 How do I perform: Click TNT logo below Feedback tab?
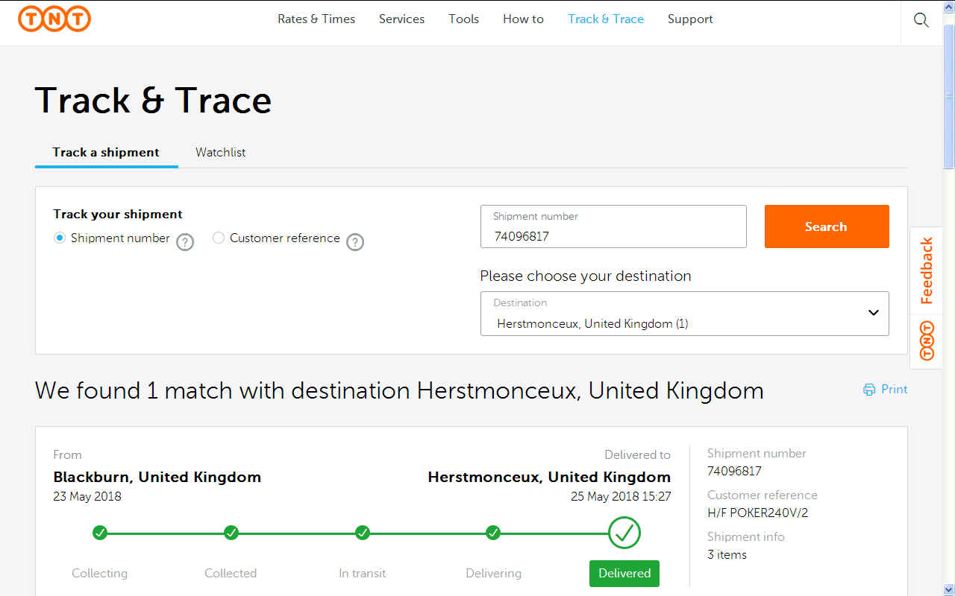[927, 340]
